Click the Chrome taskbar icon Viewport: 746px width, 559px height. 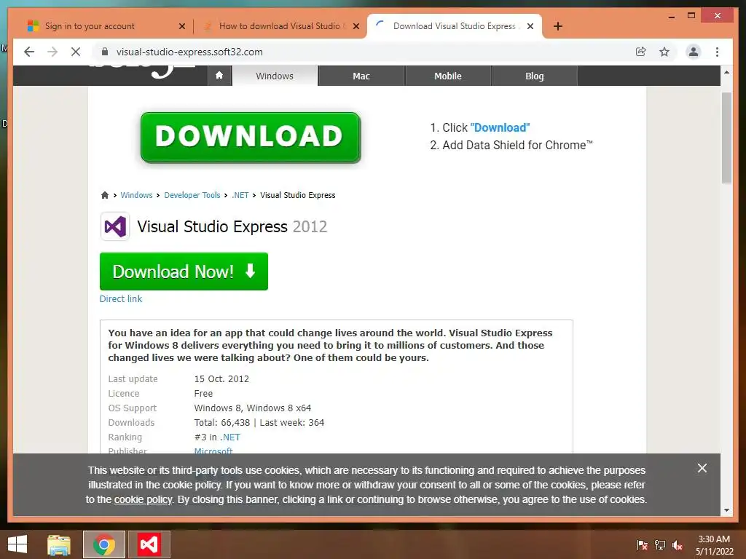[103, 544]
